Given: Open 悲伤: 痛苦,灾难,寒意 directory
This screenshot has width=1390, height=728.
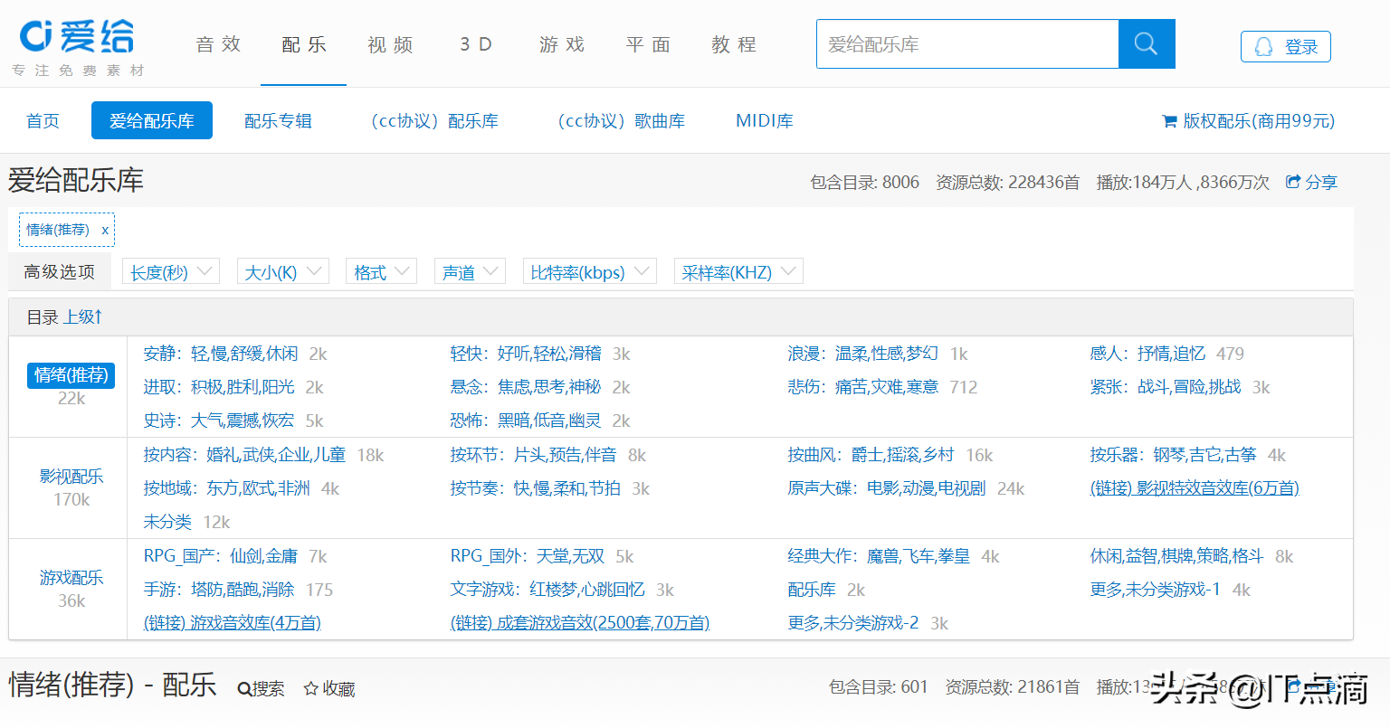Looking at the screenshot, I should [863, 387].
